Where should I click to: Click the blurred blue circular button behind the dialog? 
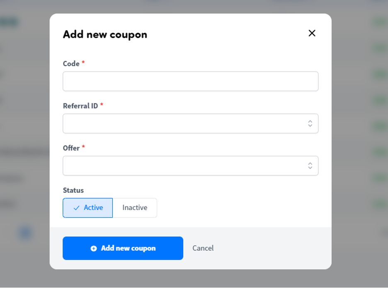[25, 233]
